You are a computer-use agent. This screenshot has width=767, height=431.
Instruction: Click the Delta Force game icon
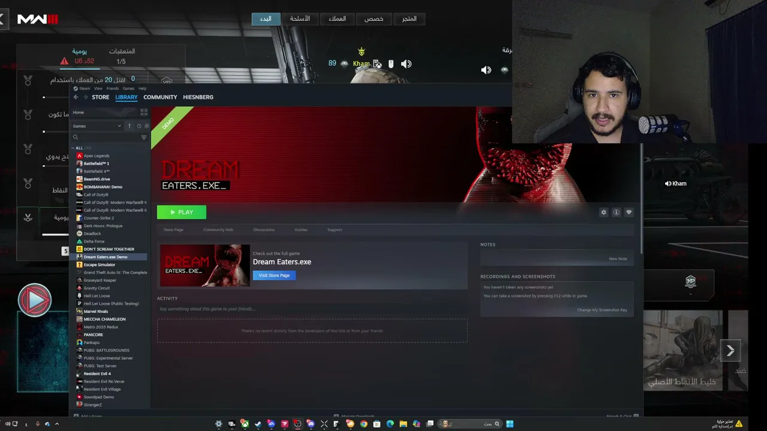pos(79,241)
